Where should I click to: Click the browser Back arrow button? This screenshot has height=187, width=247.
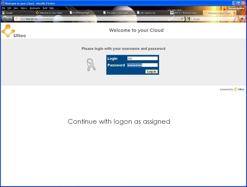click(5, 19)
